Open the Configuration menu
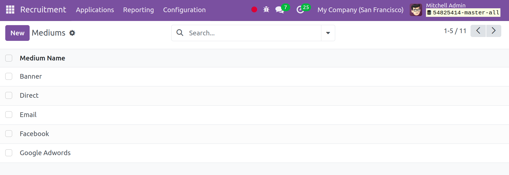Image resolution: width=509 pixels, height=175 pixels. tap(184, 10)
